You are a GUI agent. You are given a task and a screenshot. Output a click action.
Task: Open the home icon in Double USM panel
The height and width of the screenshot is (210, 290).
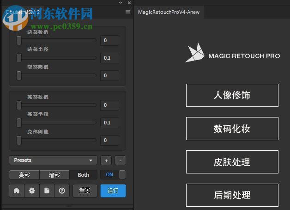[x=17, y=191]
